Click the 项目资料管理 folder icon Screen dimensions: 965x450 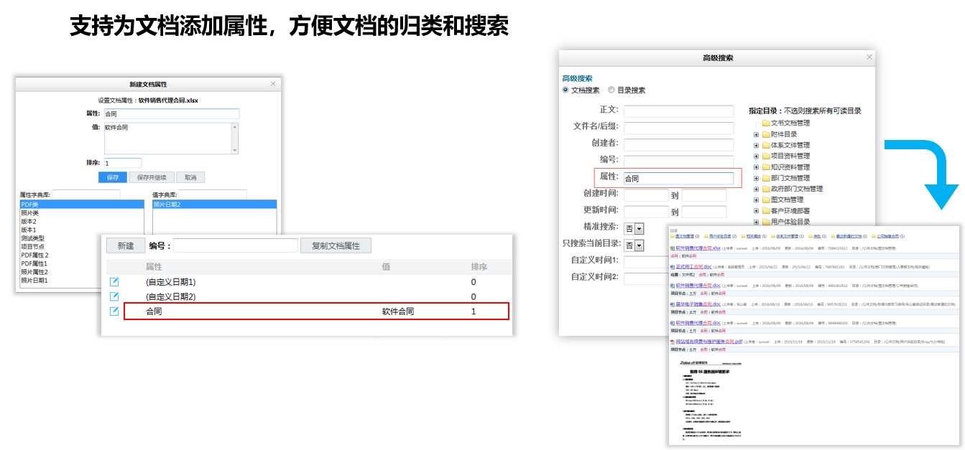coord(766,156)
